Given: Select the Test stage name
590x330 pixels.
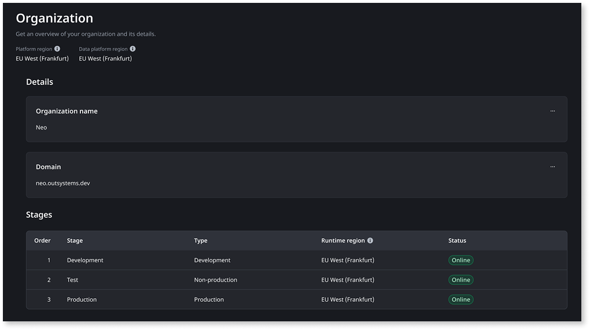Looking at the screenshot, I should (73, 280).
